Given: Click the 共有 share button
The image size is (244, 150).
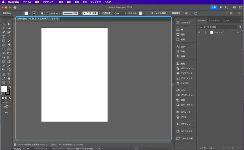Looking at the screenshot, I should pos(213,7).
